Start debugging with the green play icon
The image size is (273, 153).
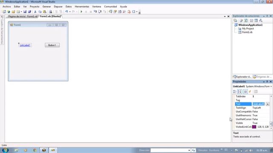point(81,11)
